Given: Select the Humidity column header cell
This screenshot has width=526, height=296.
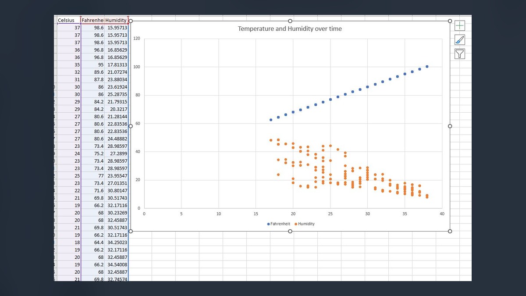Looking at the screenshot, I should pos(116,20).
